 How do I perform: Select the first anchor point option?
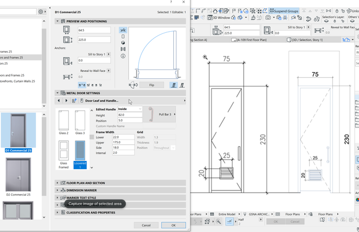click(81, 85)
